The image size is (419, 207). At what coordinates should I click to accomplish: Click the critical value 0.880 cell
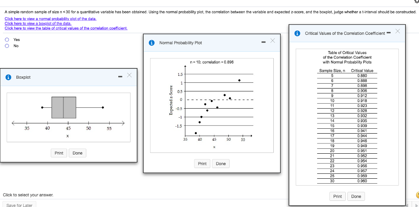point(362,75)
